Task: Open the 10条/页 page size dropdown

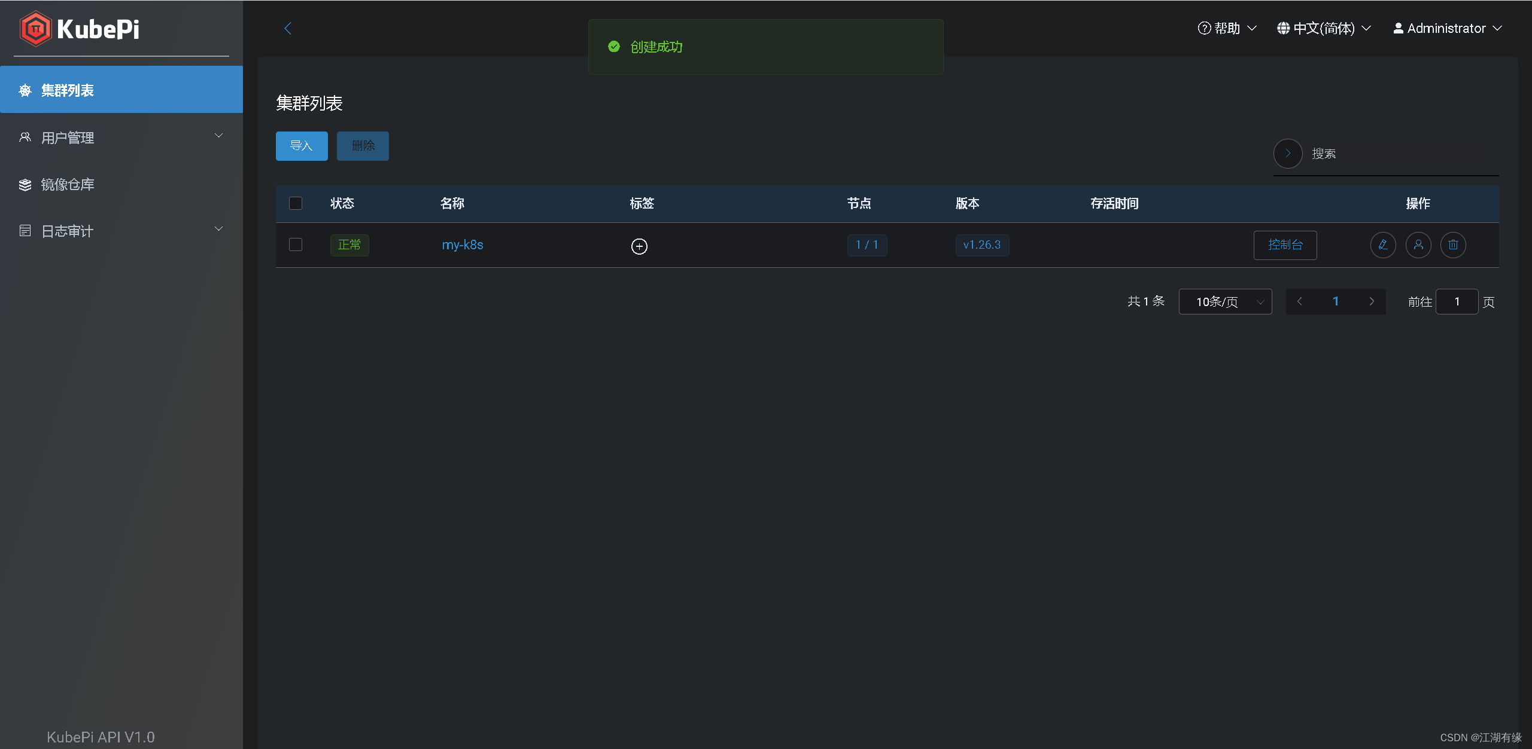Action: (1225, 301)
